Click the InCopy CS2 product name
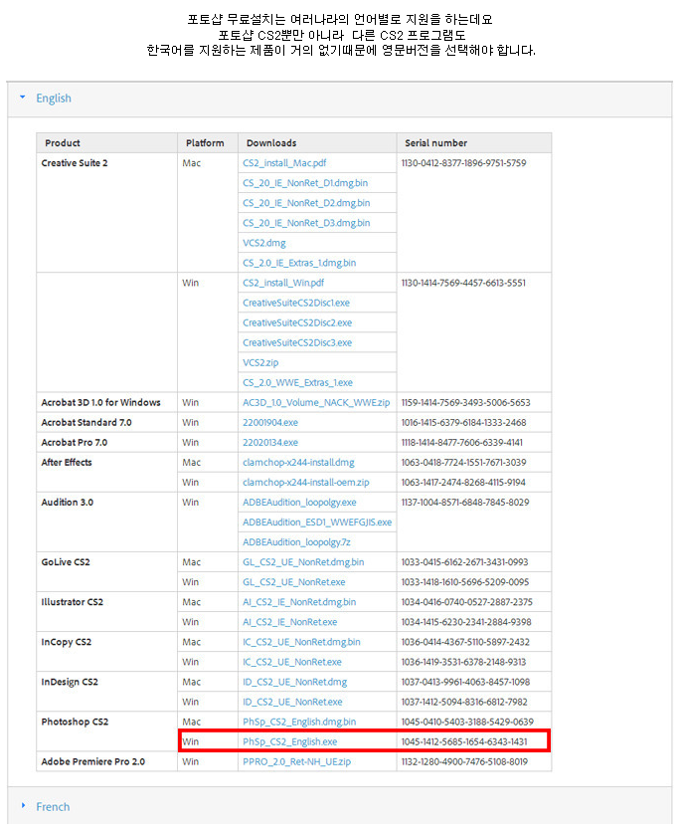Screen dimensions: 681x833 point(67,642)
